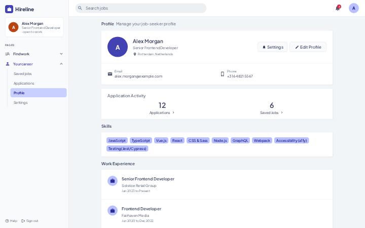Open the notifications bell
Viewport: 365px width, 228px height.
(338, 8)
